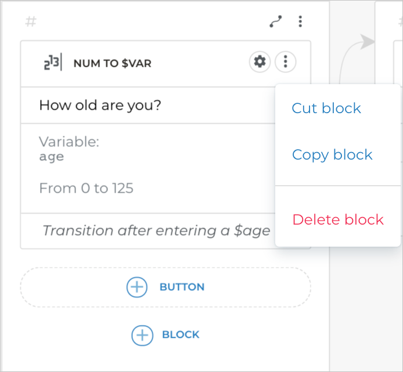This screenshot has width=403, height=372.
Task: Click the BUTTON text label
Action: (x=182, y=287)
